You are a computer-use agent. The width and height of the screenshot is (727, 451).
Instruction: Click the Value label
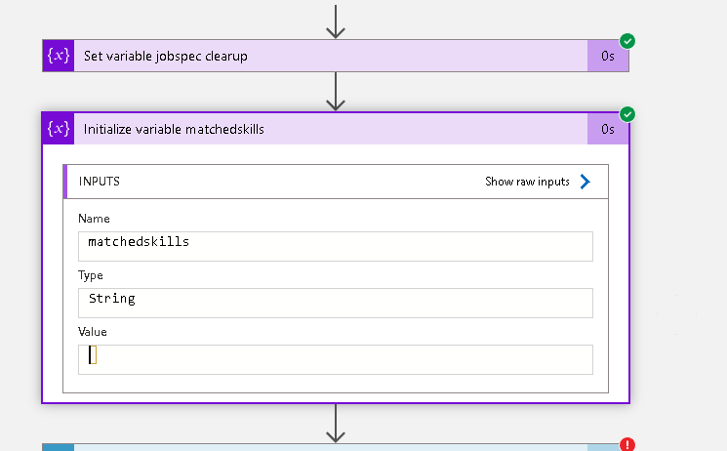(x=93, y=332)
